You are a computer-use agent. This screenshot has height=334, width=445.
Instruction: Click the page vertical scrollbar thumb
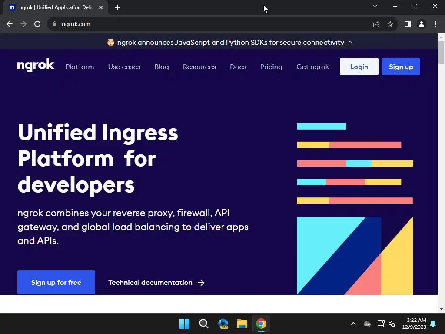pos(441,53)
